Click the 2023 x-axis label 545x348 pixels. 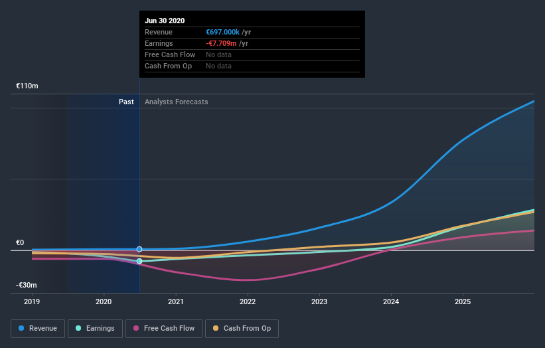coord(319,302)
